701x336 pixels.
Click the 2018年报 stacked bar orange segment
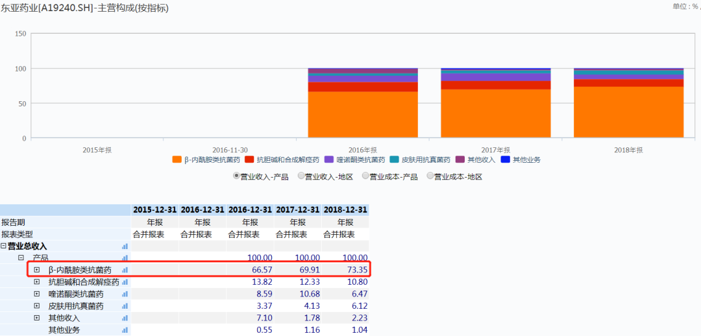[x=628, y=112]
